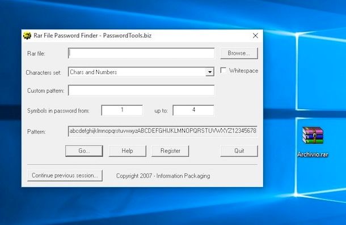Image resolution: width=346 pixels, height=225 pixels.
Task: Click the Browse... button
Action: pyautogui.click(x=239, y=53)
